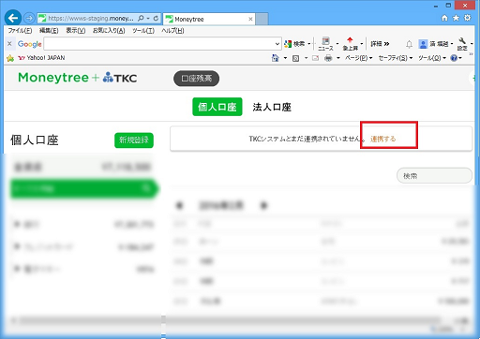Click the address bar search magnifier icon
This screenshot has height=339, width=480.
141,19
